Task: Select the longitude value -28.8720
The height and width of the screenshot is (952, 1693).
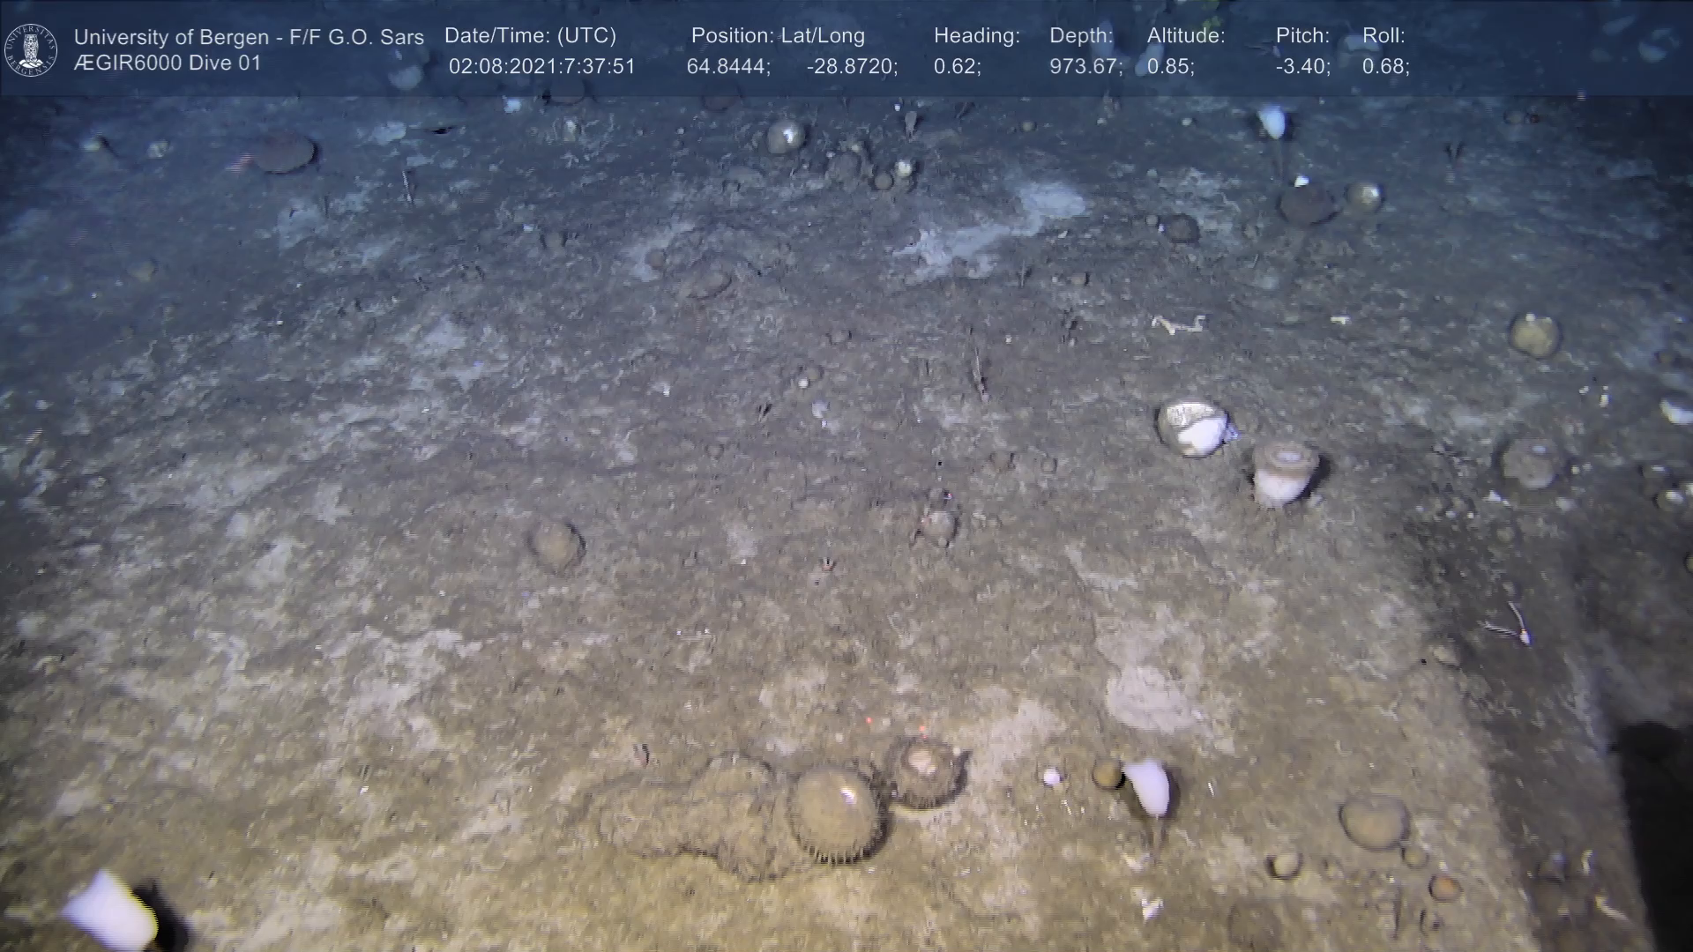Action: [852, 67]
